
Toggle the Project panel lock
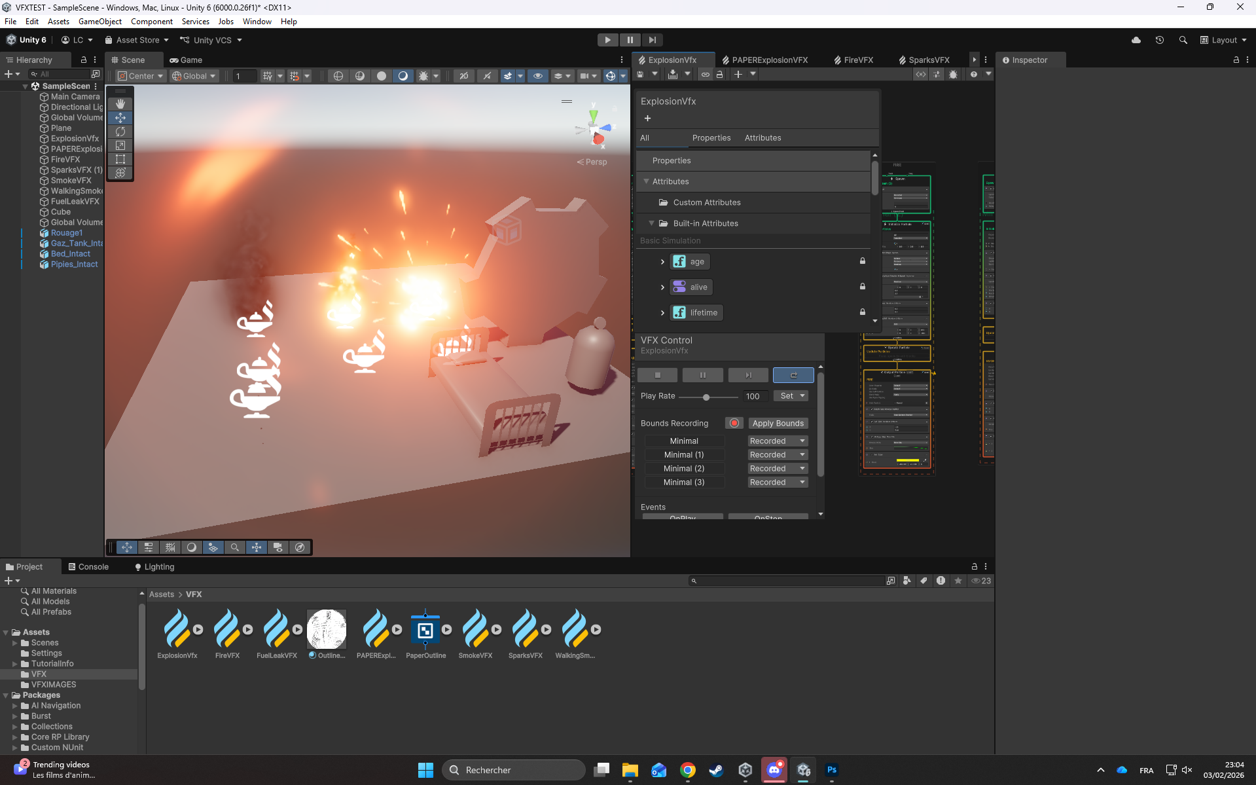pyautogui.click(x=975, y=566)
